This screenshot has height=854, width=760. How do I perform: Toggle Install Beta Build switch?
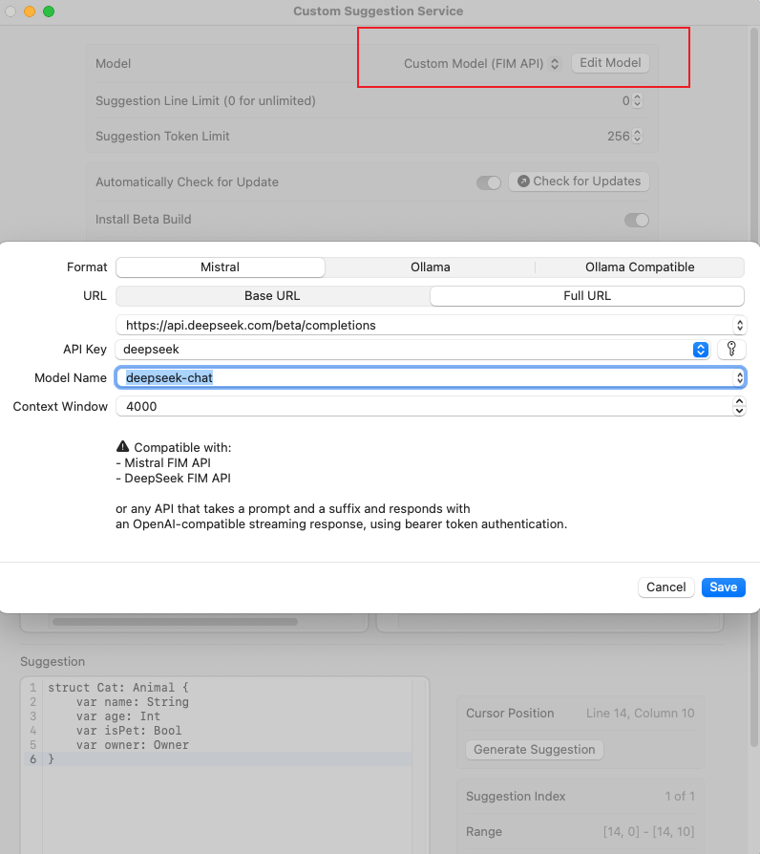point(636,220)
